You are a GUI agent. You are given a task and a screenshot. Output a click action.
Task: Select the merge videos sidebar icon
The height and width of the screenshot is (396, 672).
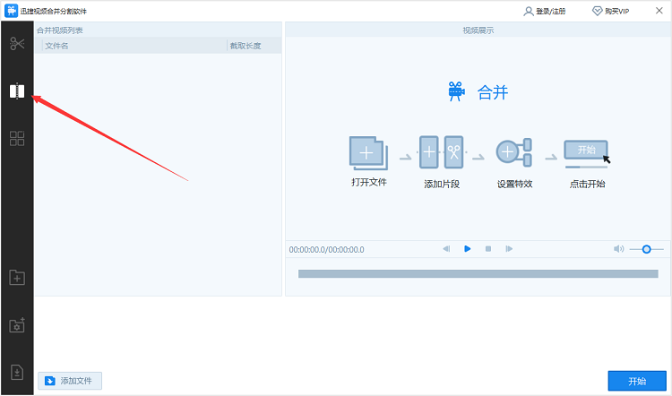point(17,90)
